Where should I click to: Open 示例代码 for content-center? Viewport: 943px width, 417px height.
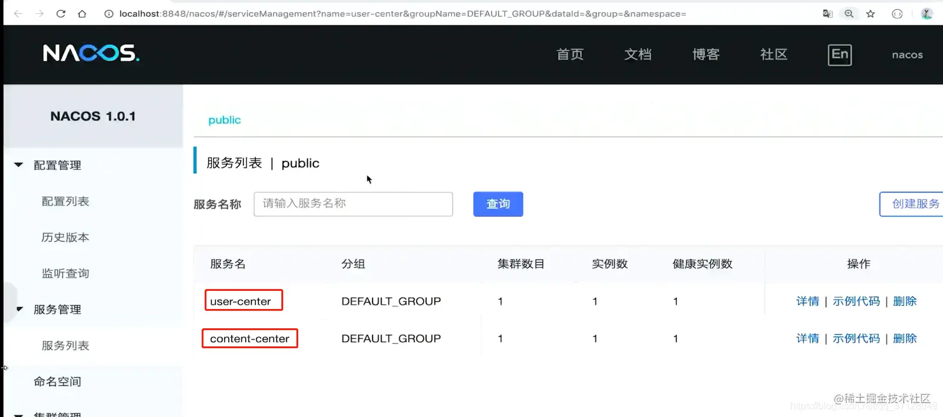(856, 339)
